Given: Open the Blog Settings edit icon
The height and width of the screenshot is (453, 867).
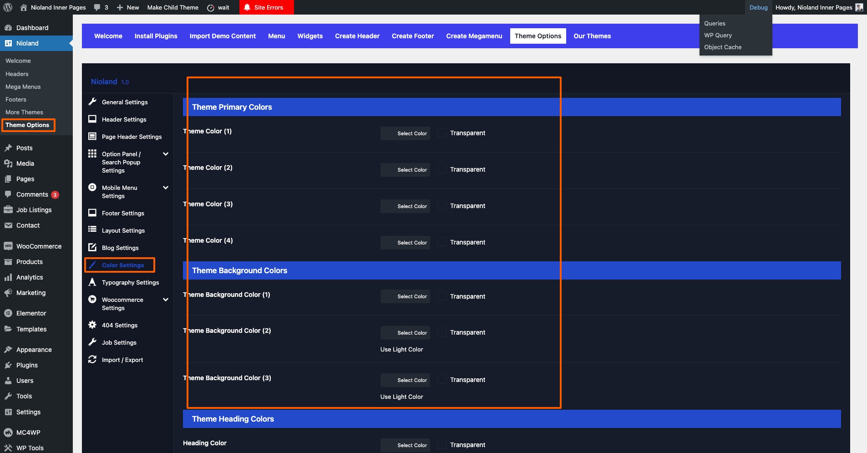Looking at the screenshot, I should tap(92, 248).
